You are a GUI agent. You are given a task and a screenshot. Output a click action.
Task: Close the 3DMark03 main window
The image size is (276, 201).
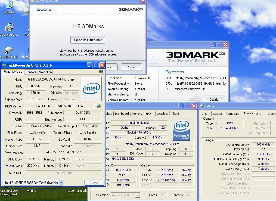coord(225,45)
